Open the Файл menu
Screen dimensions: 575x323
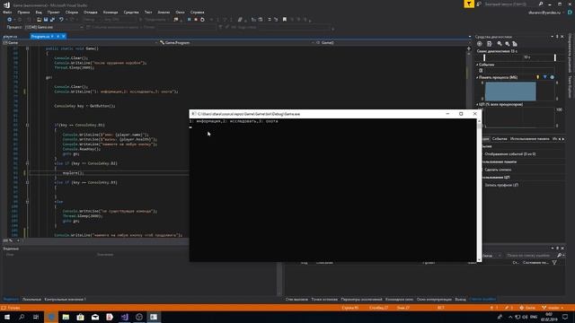[7, 12]
